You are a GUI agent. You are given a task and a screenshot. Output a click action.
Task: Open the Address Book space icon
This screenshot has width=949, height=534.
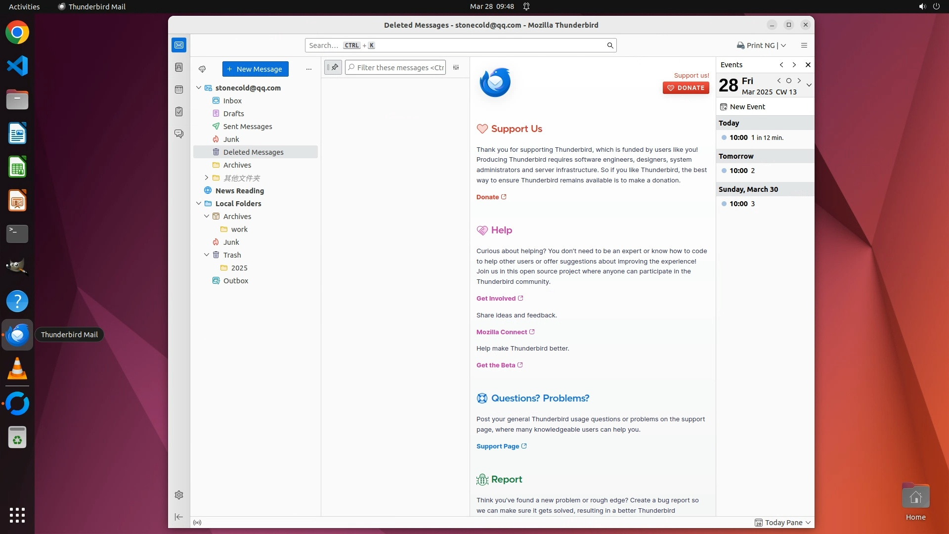(x=179, y=67)
